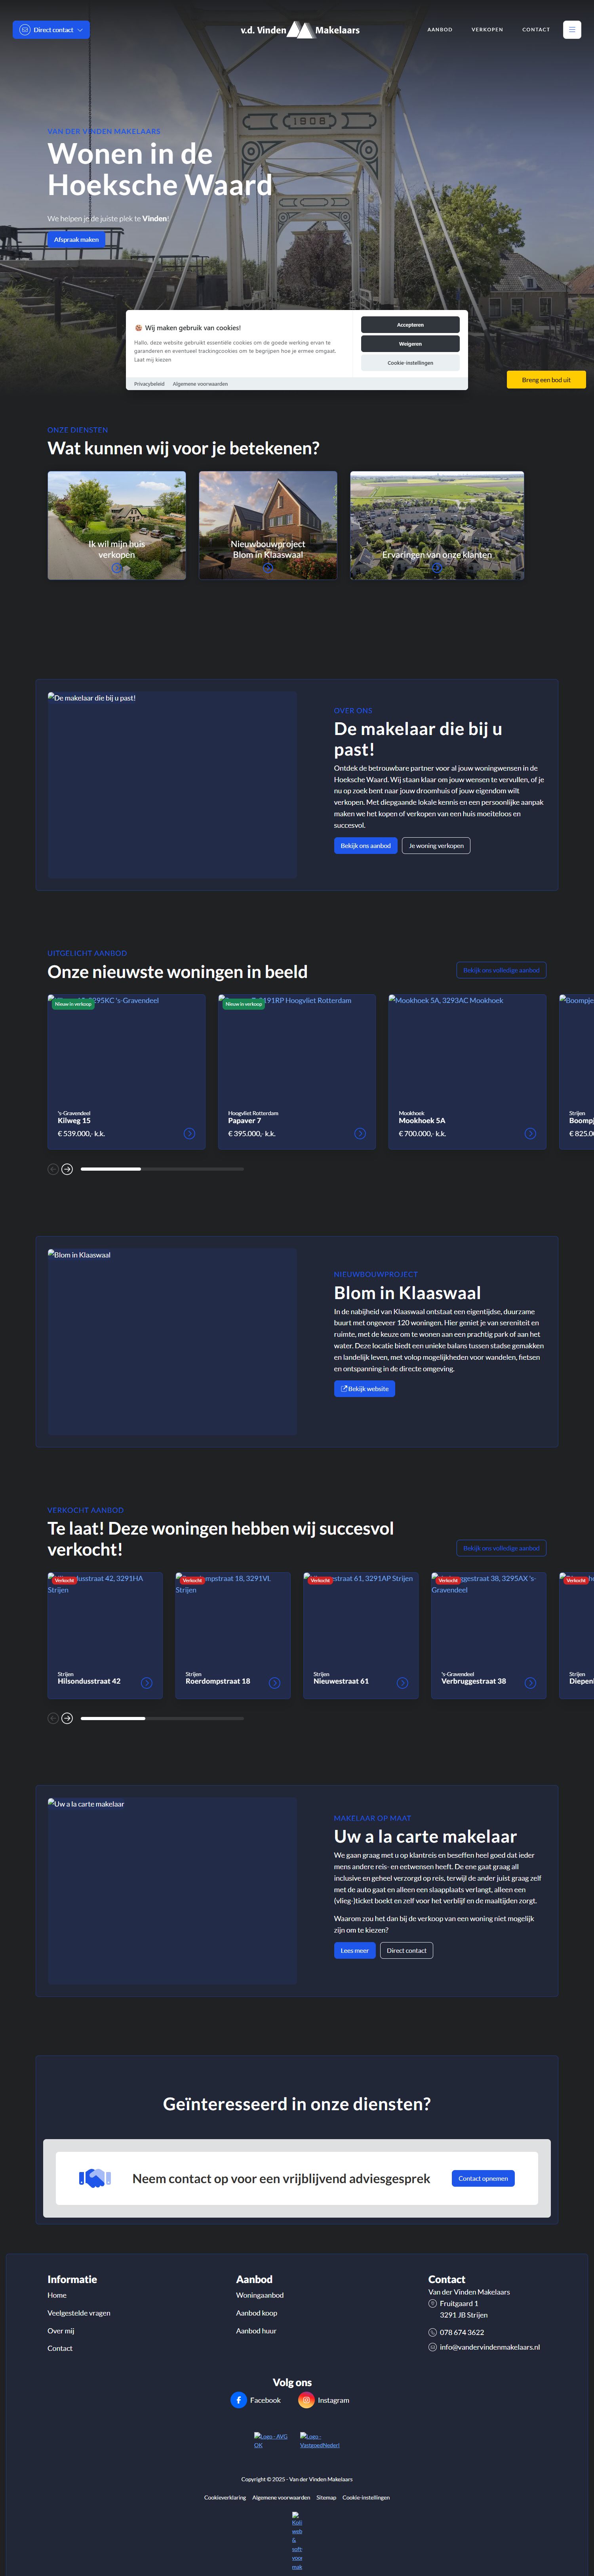Viewport: 594px width, 2576px height.
Task: Click arrow icon on Papaver 7 card
Action: (x=360, y=1133)
